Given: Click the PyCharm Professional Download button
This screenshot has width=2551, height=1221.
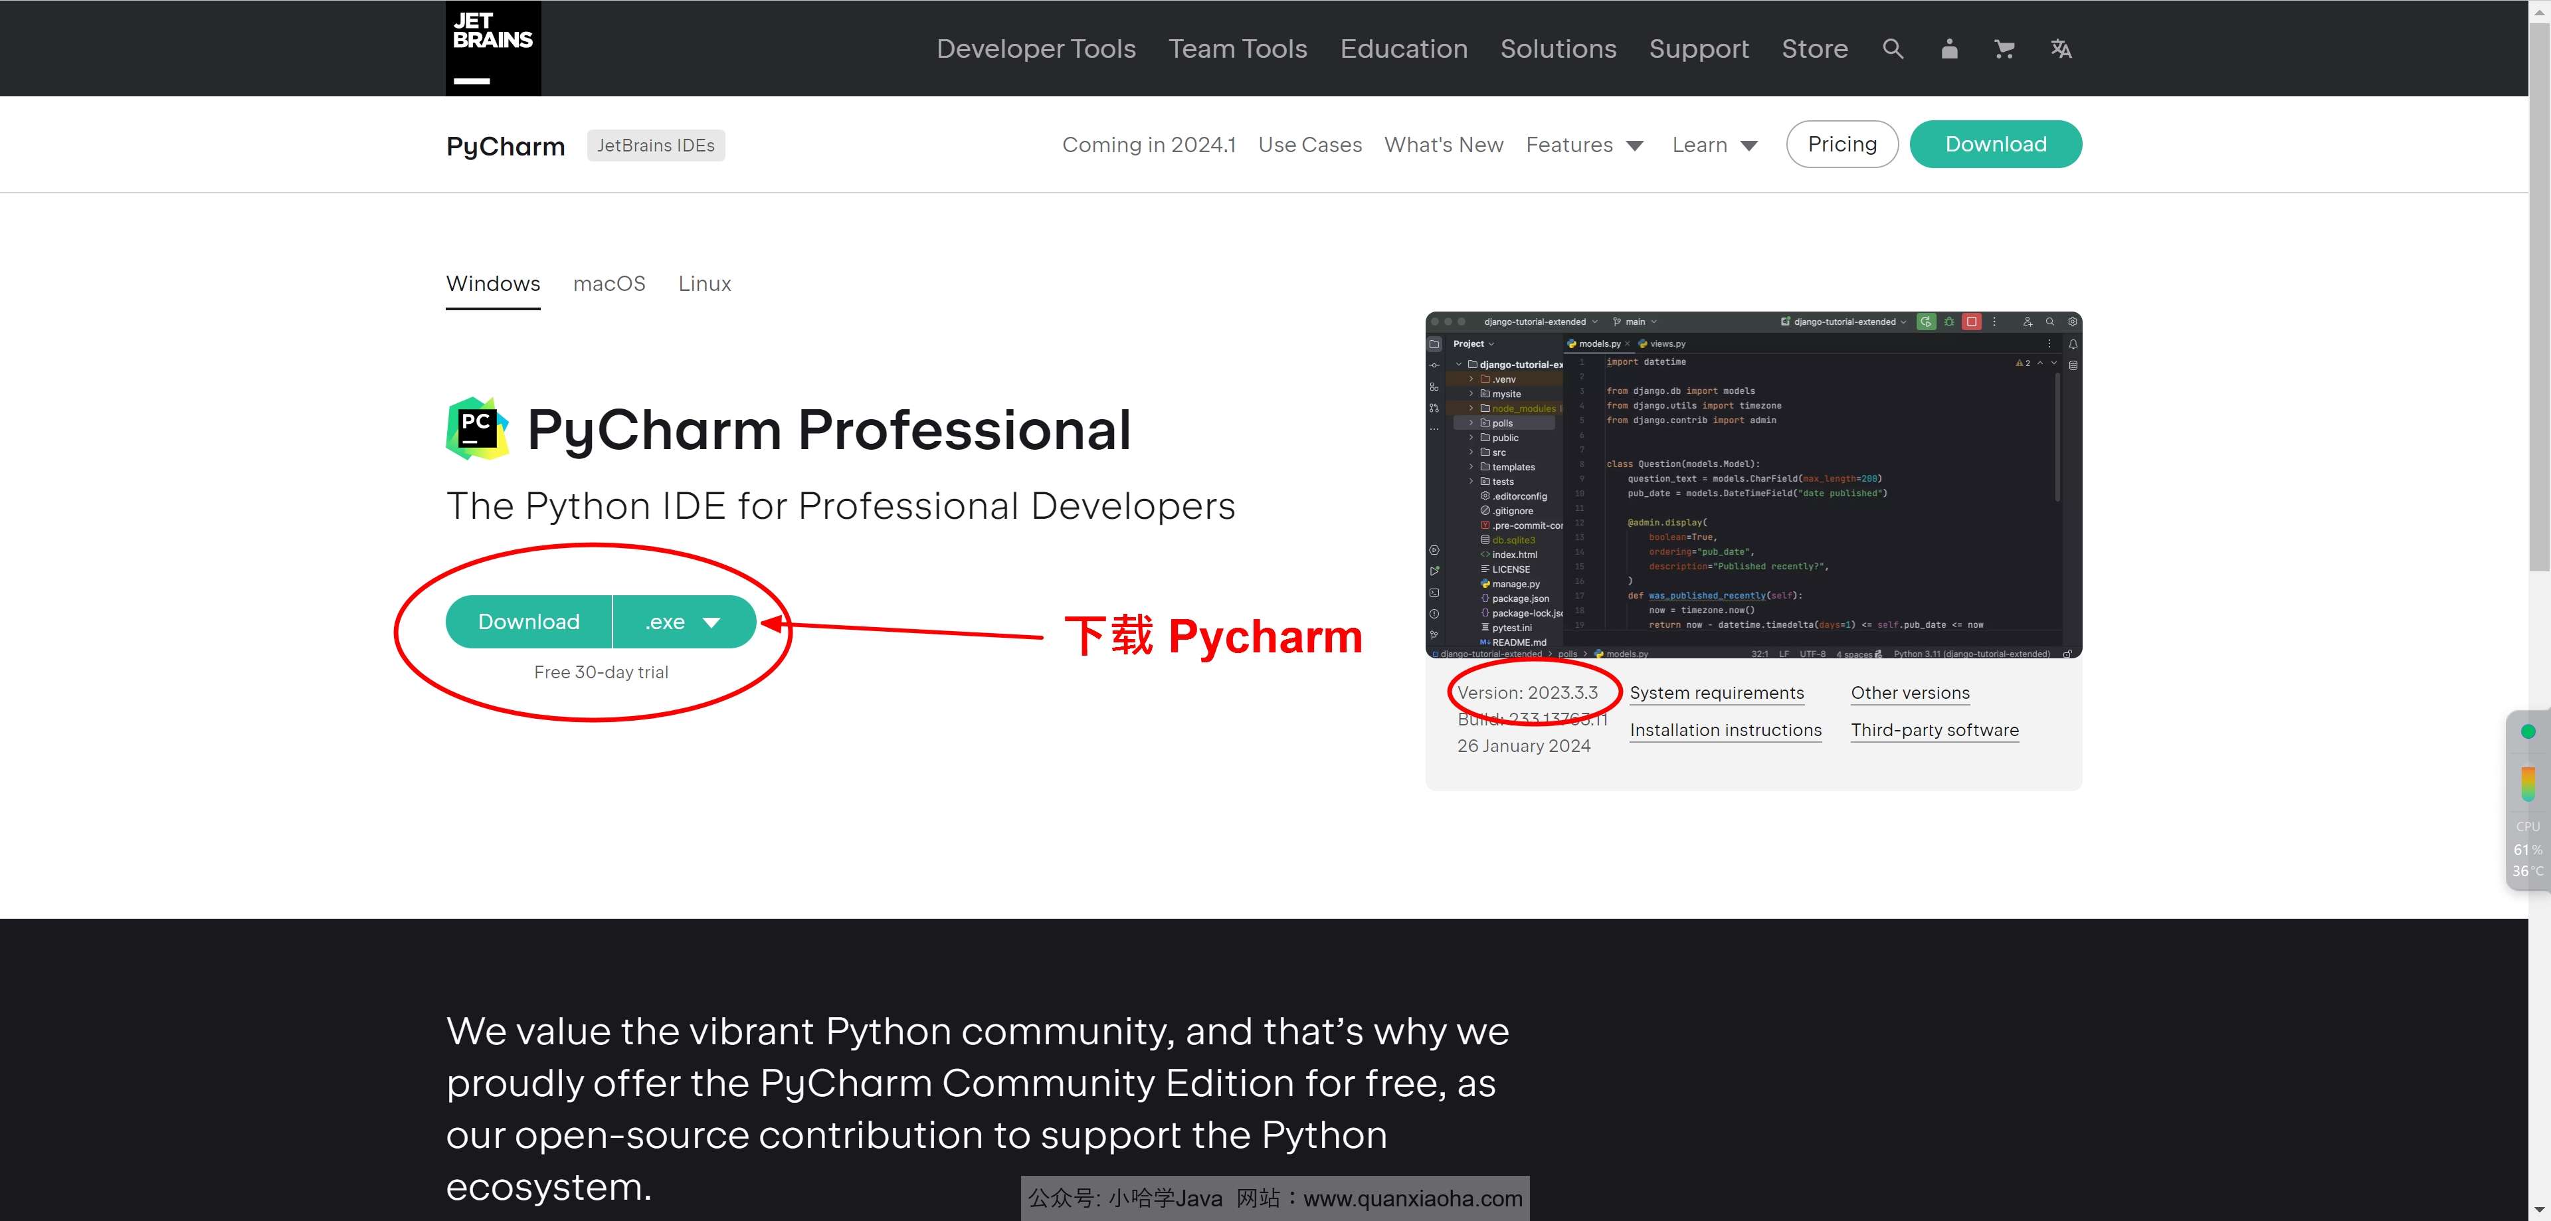Looking at the screenshot, I should (529, 622).
